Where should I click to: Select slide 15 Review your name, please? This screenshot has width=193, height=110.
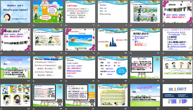click(80, 68)
